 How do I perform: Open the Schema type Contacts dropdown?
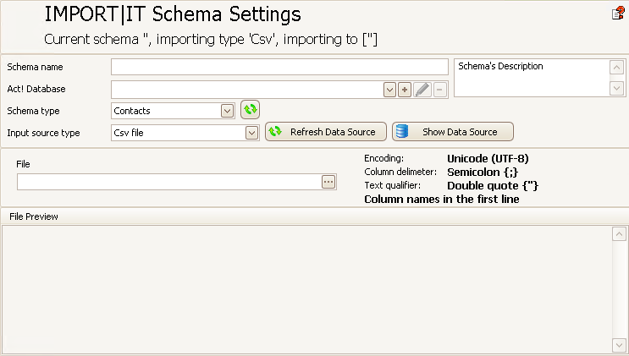point(227,111)
